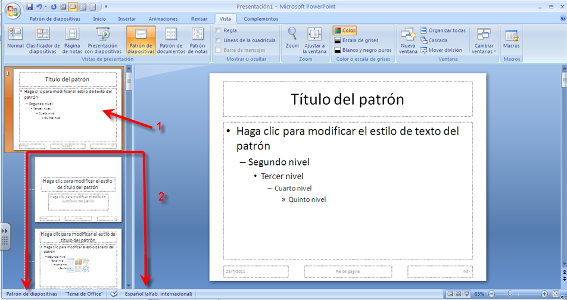Click the Tercer nivel bullet text
The height and width of the screenshot is (300, 567).
282,176
